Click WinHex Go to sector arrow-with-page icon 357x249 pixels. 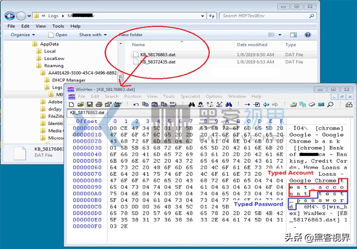point(257,104)
